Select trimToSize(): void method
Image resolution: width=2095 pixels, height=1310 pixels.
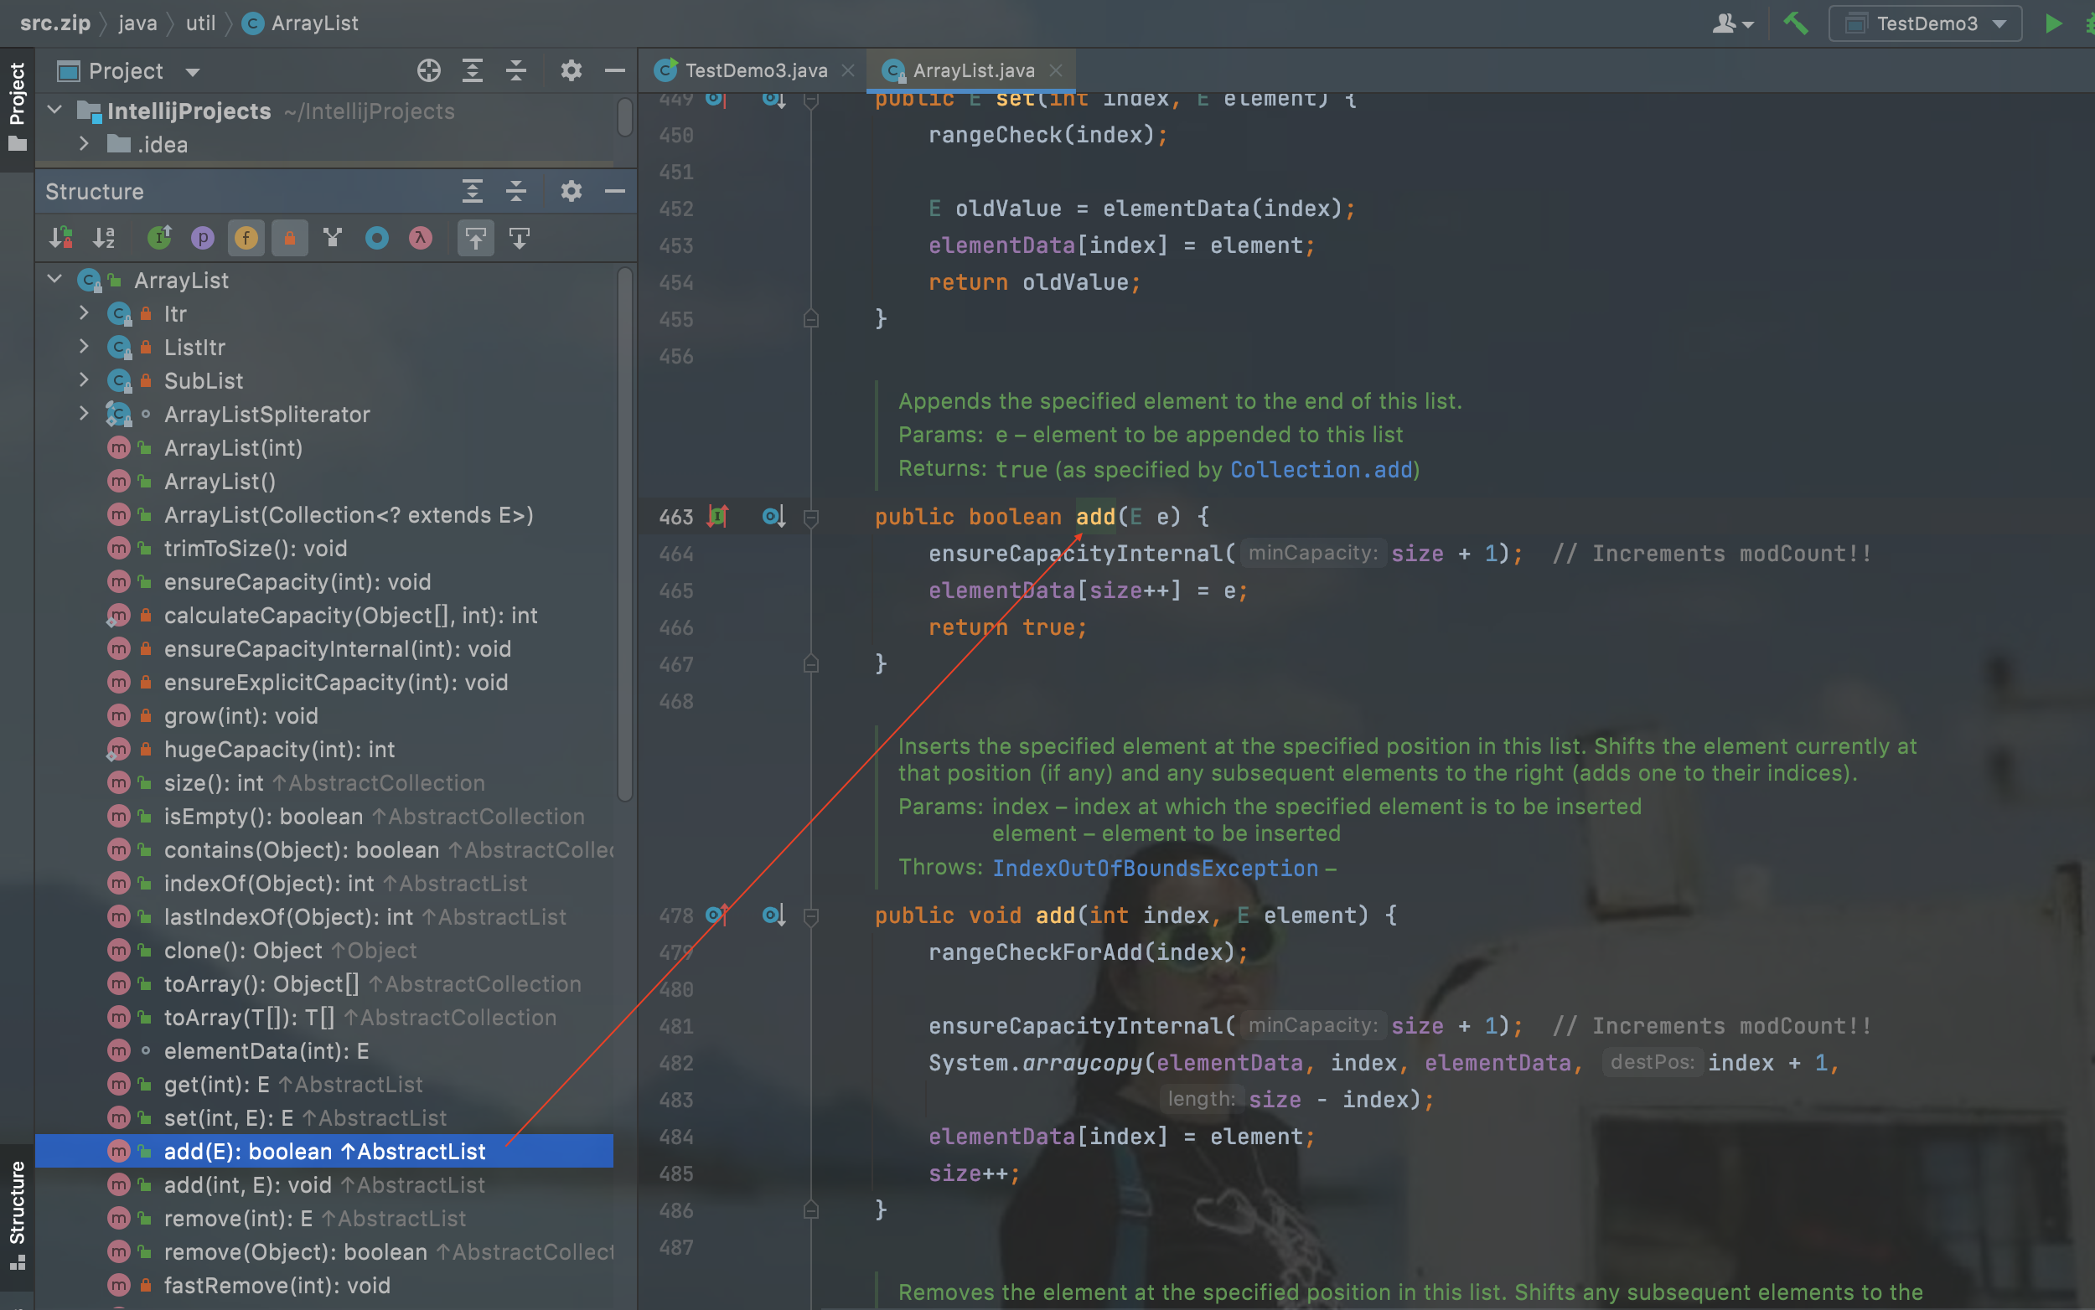[x=324, y=549]
